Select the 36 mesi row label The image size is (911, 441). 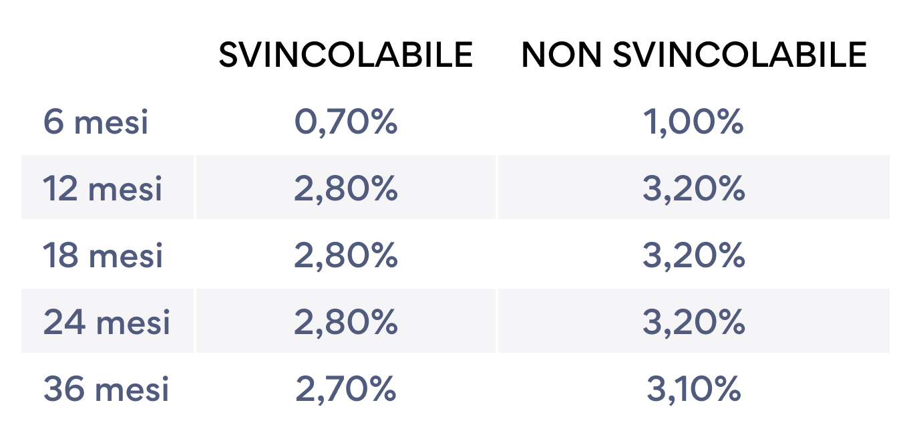(x=106, y=390)
